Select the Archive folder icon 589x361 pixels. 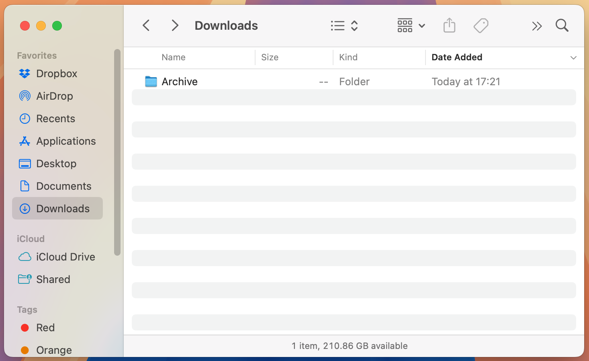(151, 82)
